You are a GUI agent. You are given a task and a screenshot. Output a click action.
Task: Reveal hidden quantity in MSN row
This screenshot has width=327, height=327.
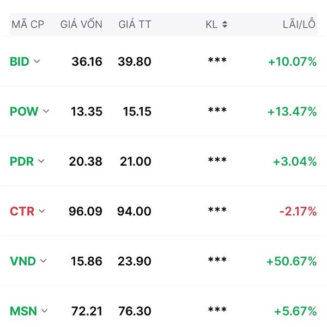click(x=217, y=310)
